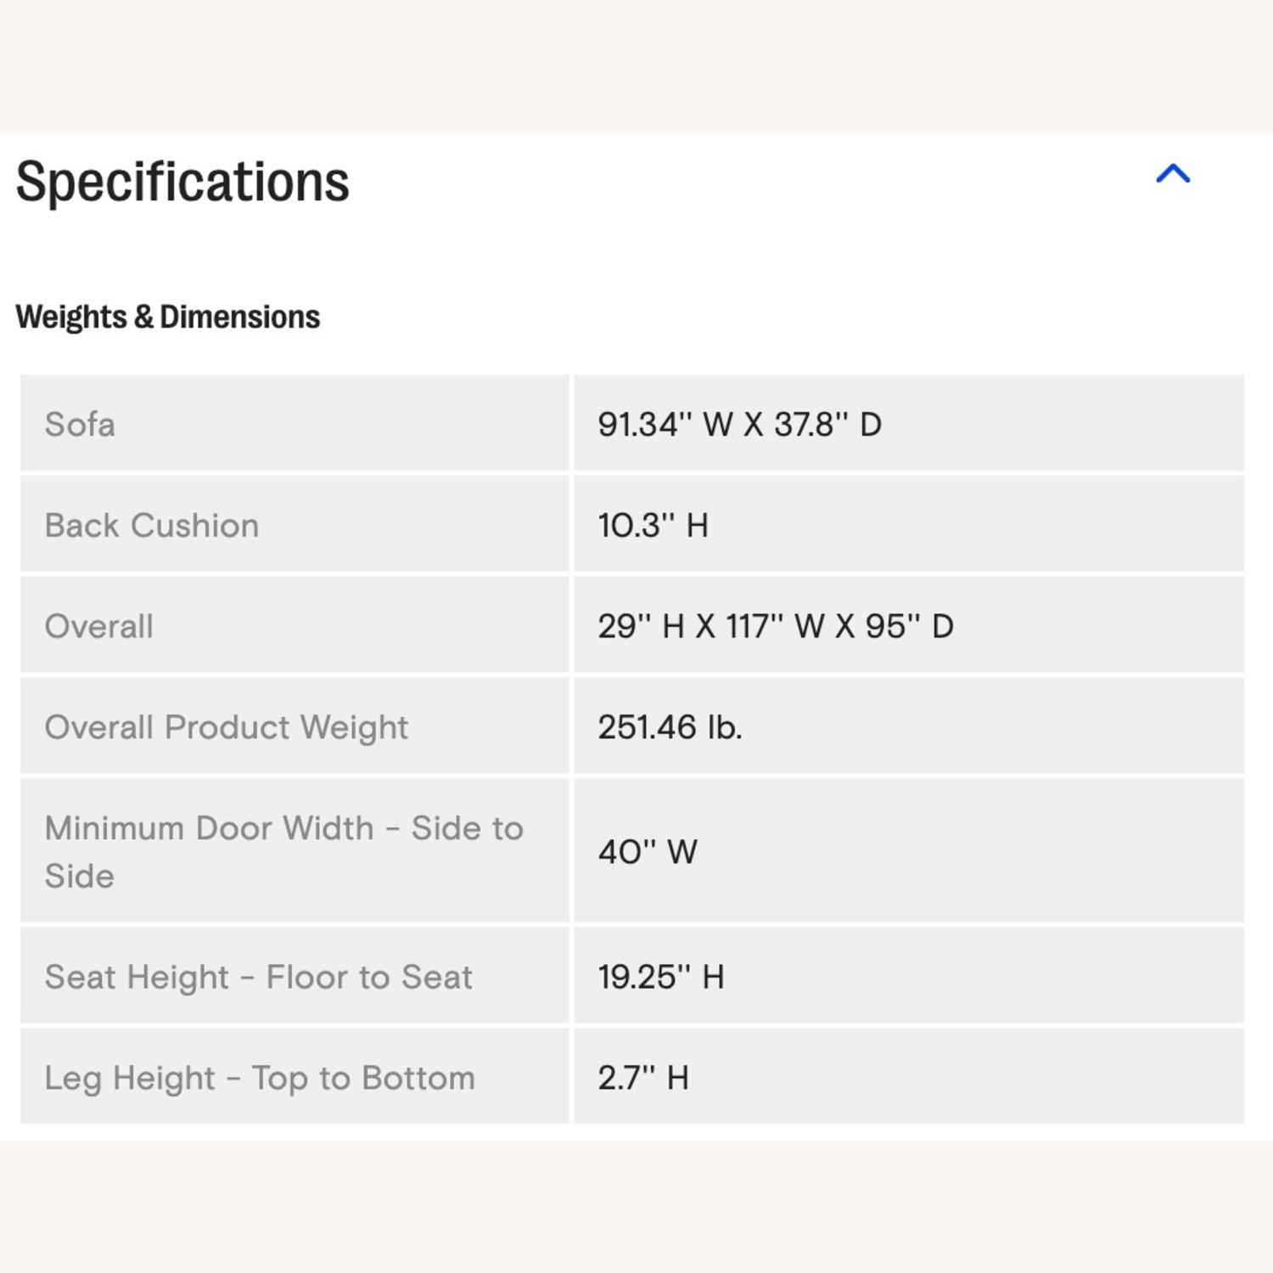
Task: Click the Leg Height - Top to Bottom label
Action: pyautogui.click(x=260, y=1078)
